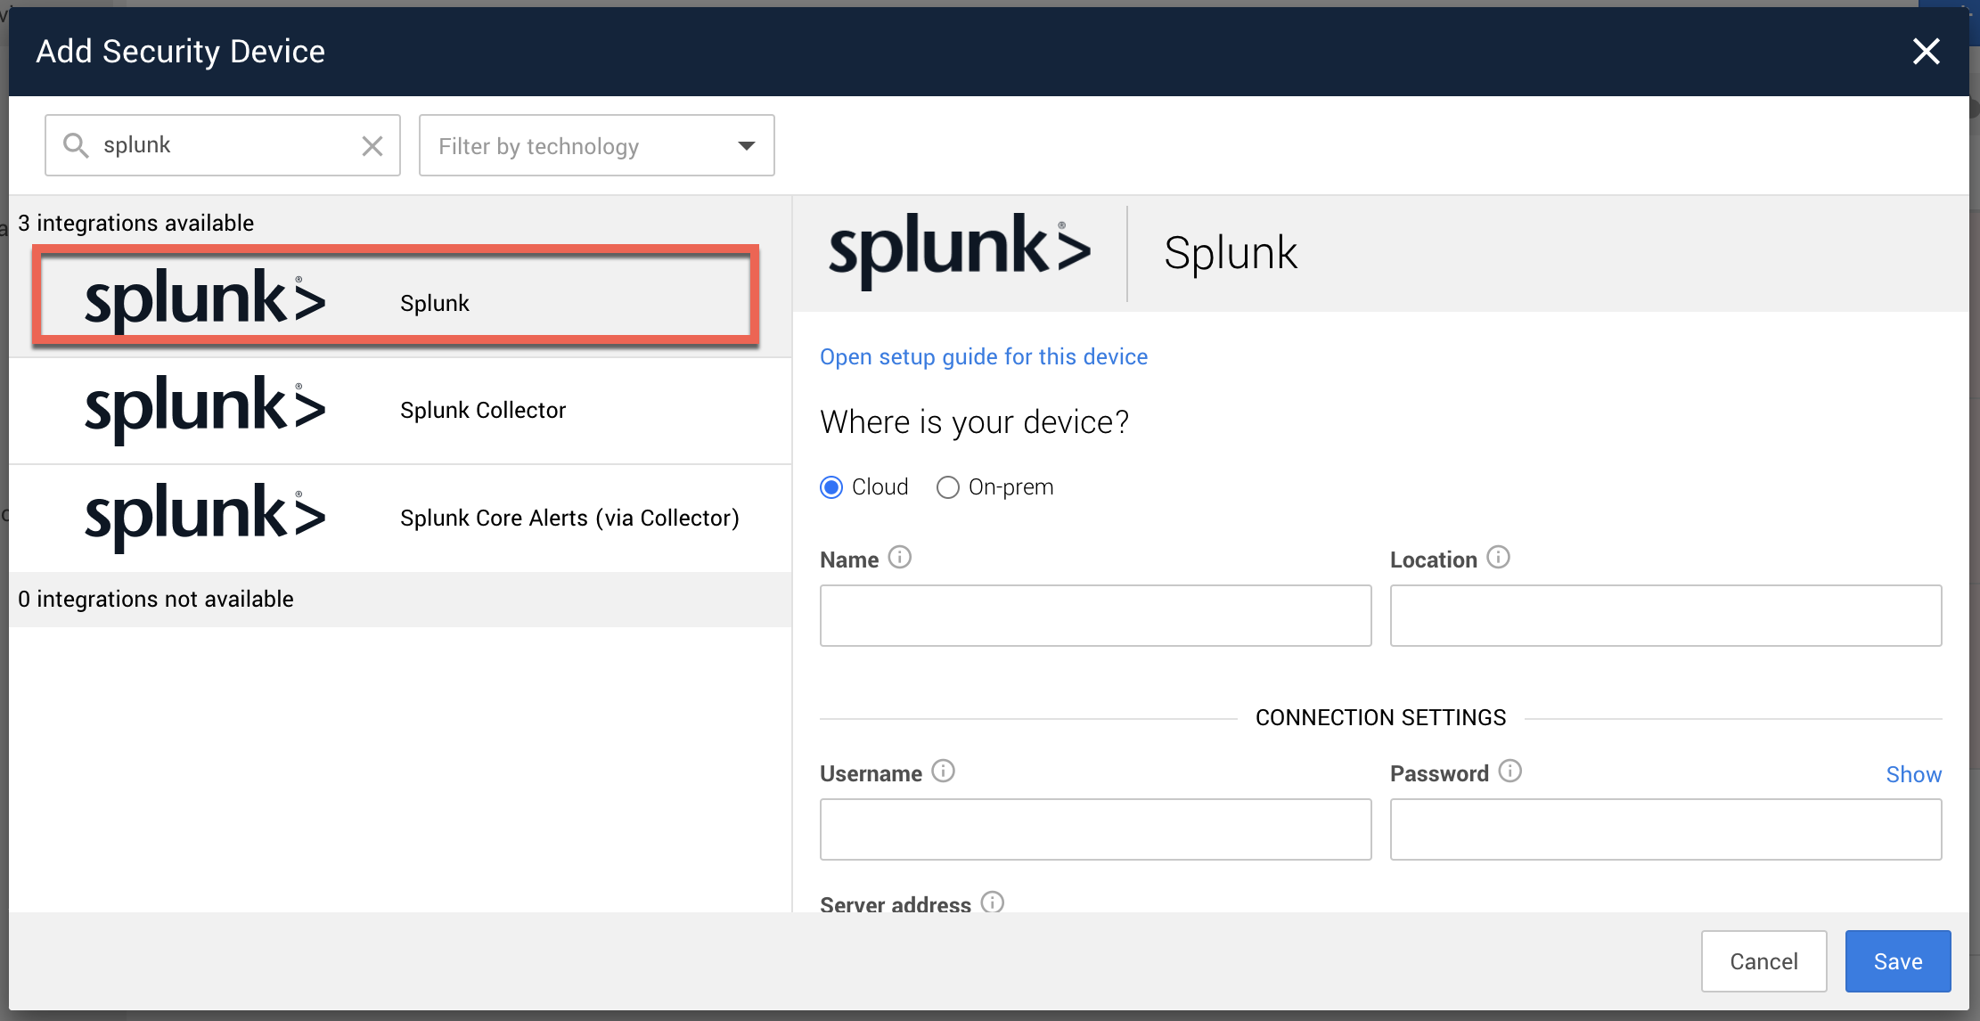Select the Splunk Collector integration
Image resolution: width=1980 pixels, height=1021 pixels.
pos(400,411)
